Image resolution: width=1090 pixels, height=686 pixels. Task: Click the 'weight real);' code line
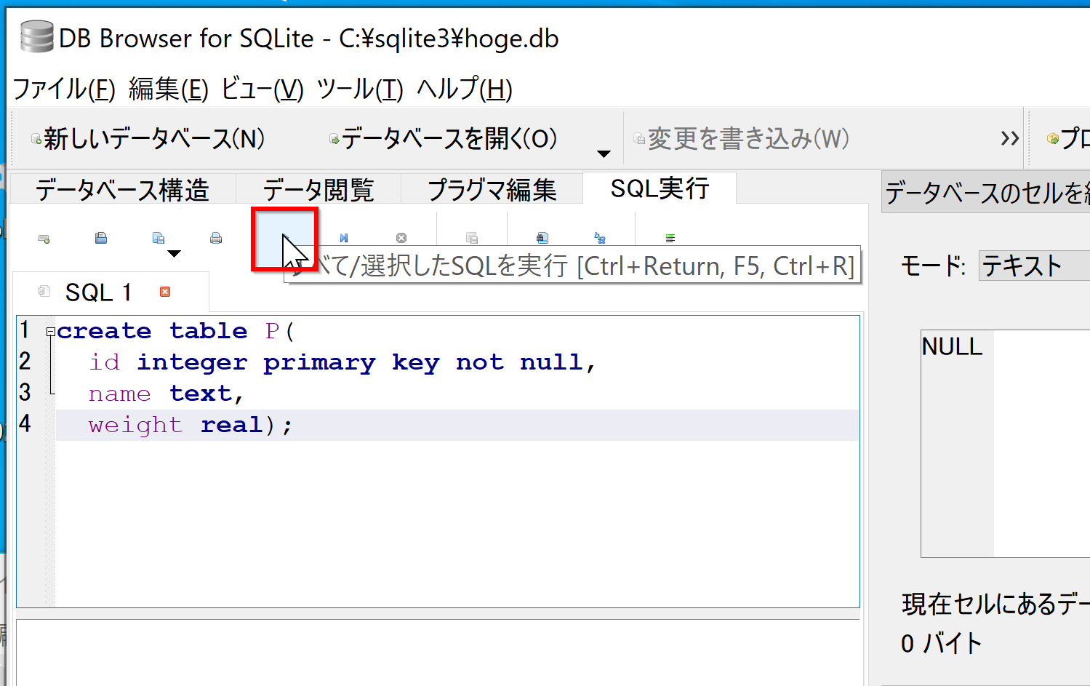[190, 425]
